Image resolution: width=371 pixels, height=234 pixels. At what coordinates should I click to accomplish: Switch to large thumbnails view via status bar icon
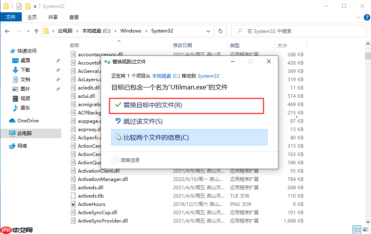coord(365,229)
